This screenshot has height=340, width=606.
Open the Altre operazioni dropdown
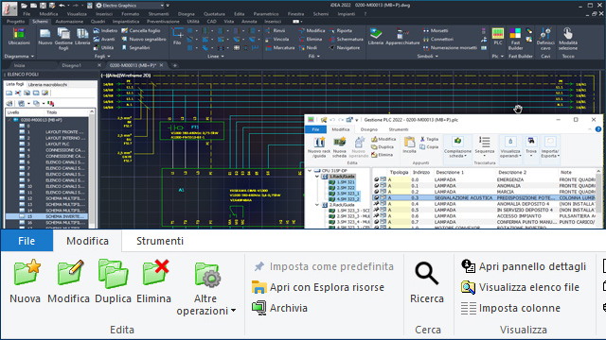[x=206, y=287]
